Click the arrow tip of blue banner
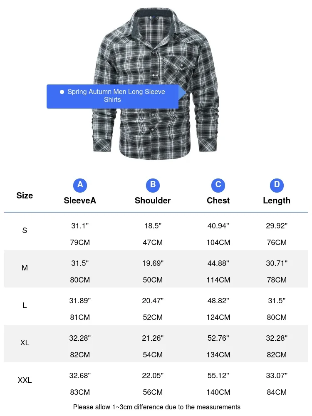This screenshot has width=312, height=416. [184, 92]
